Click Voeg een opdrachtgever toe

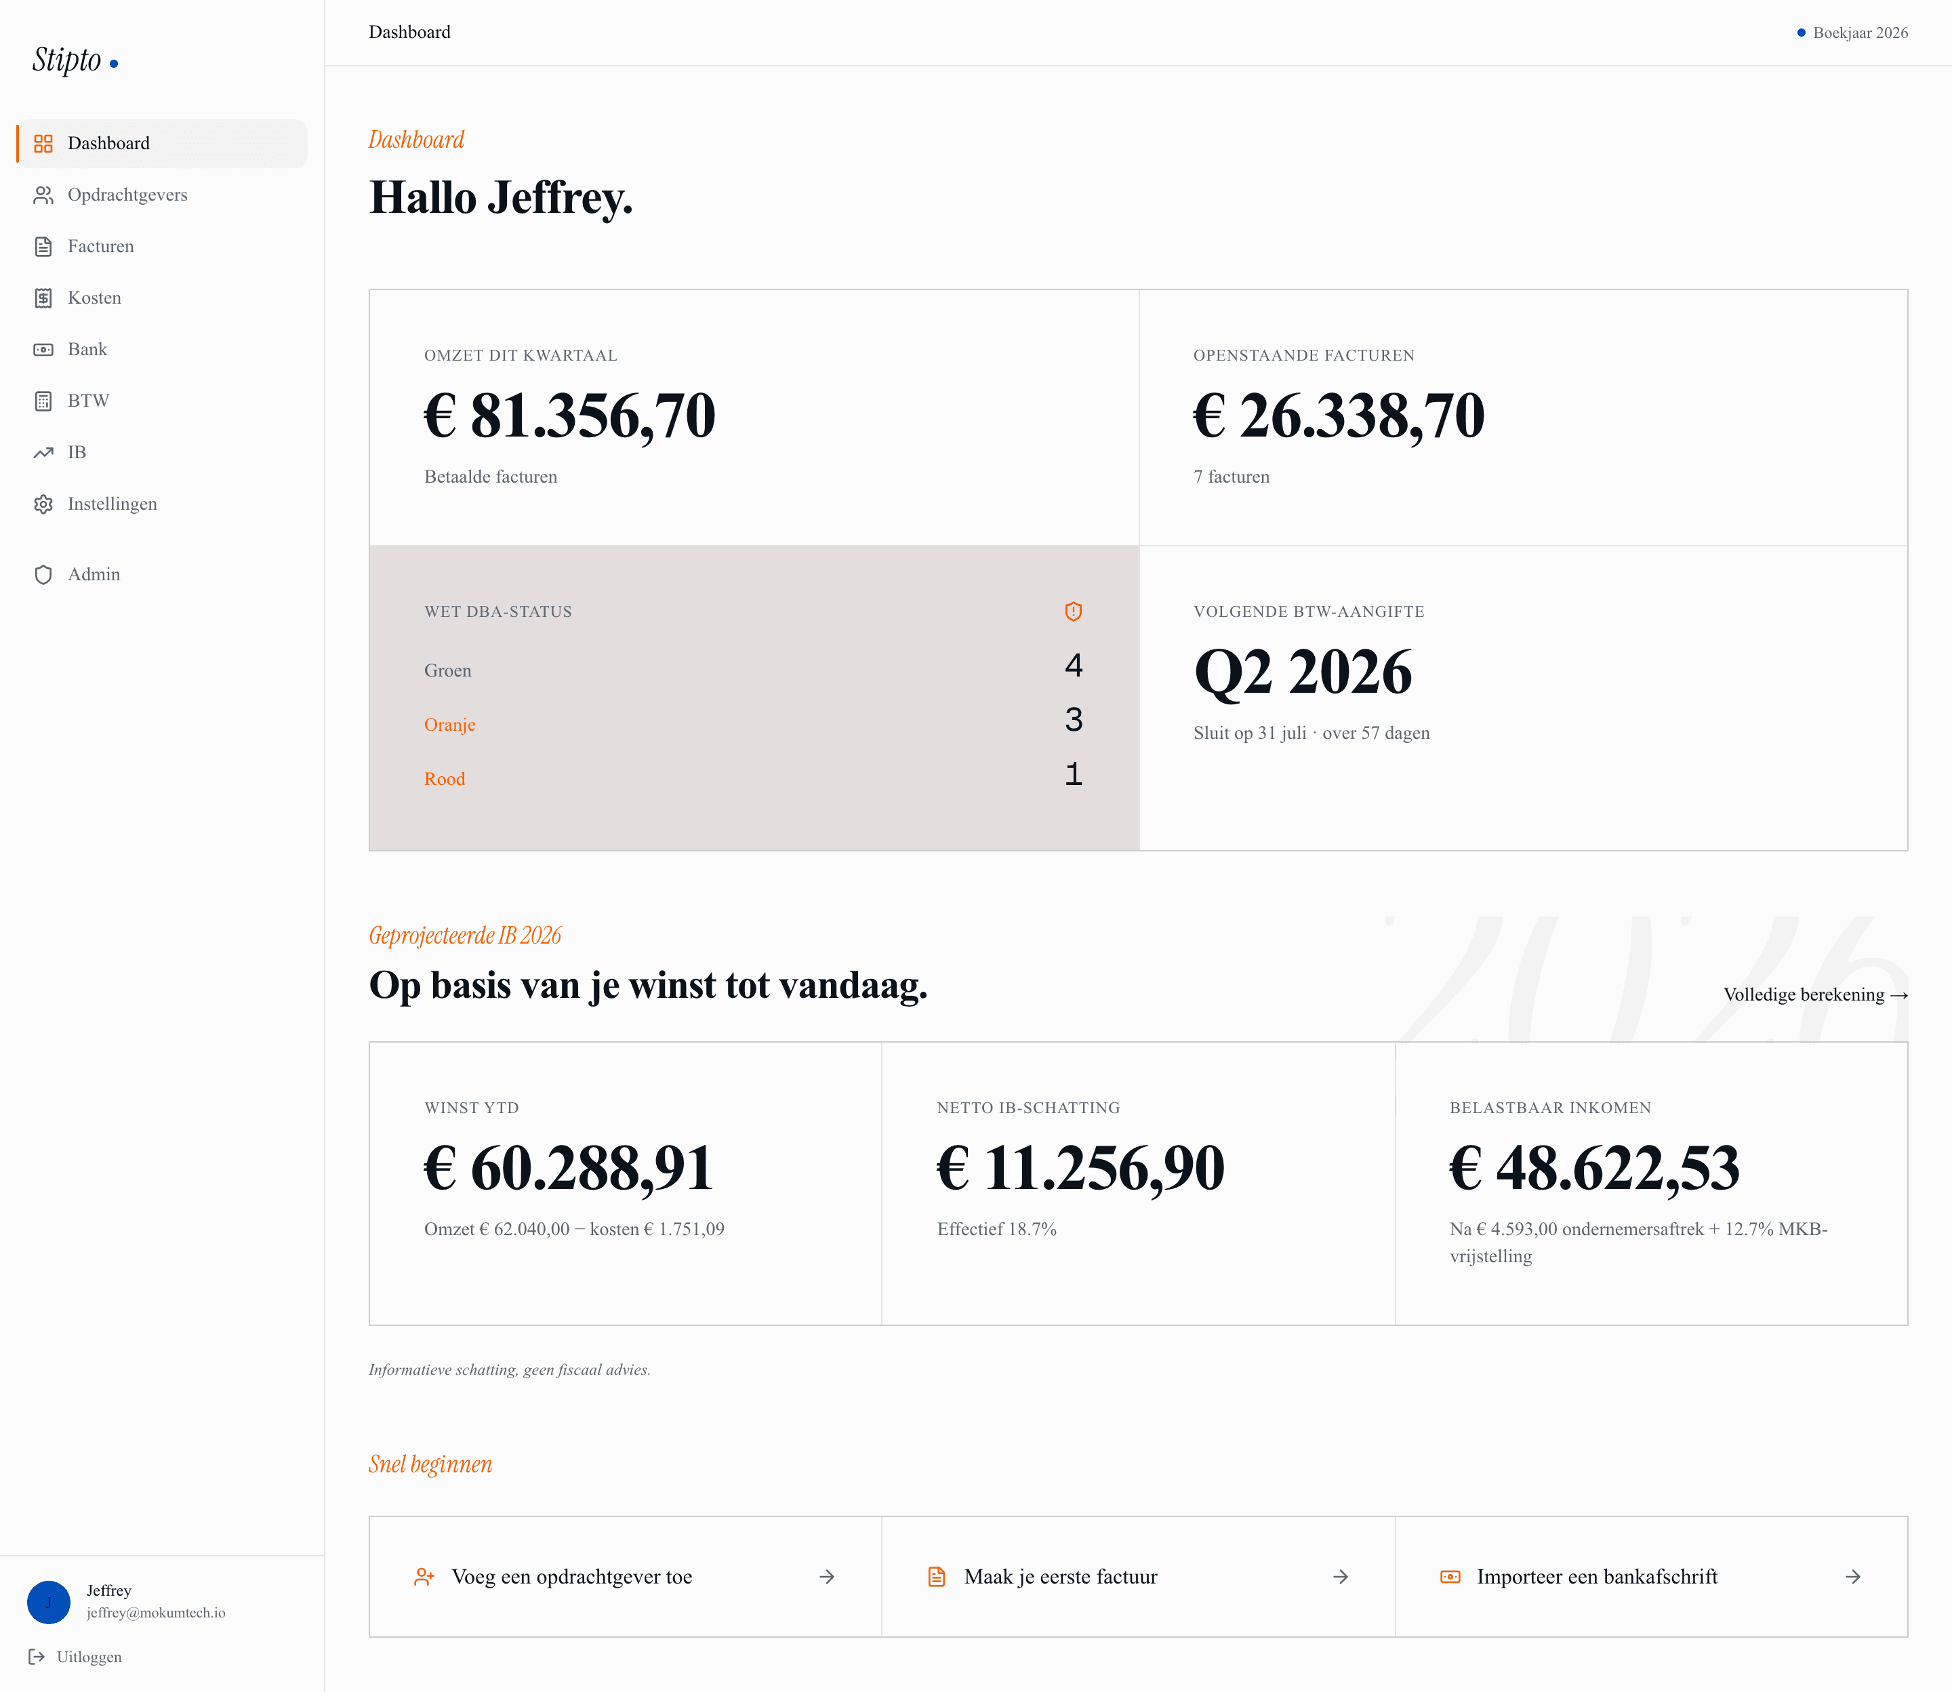(625, 1577)
